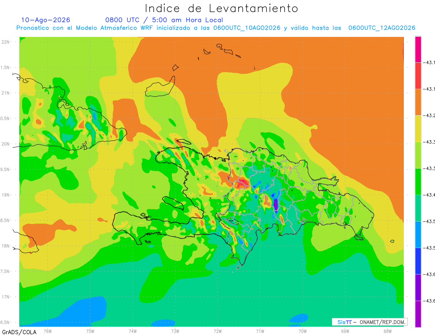Click the '7.5N' latitude label
Screen dimensions: 435x336
[5, 271]
